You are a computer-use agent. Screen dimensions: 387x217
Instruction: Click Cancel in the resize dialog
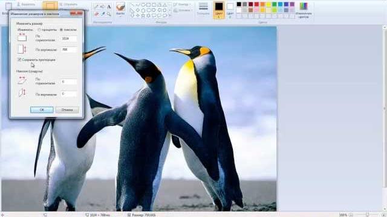tap(67, 110)
